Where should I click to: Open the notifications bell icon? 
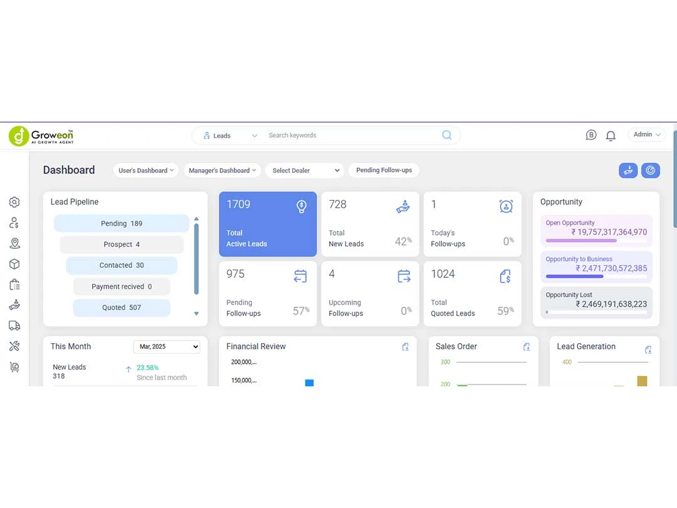point(611,135)
